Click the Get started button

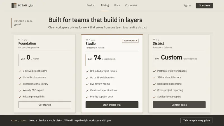pos(45,105)
